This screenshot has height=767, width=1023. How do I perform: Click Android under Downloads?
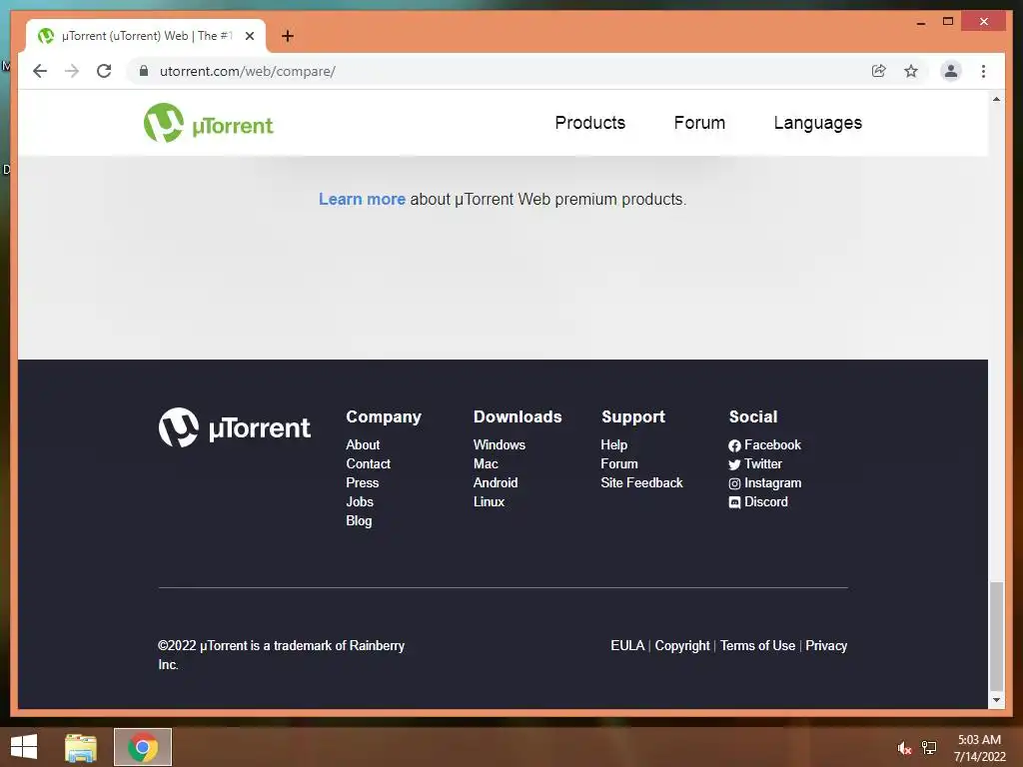coord(496,482)
